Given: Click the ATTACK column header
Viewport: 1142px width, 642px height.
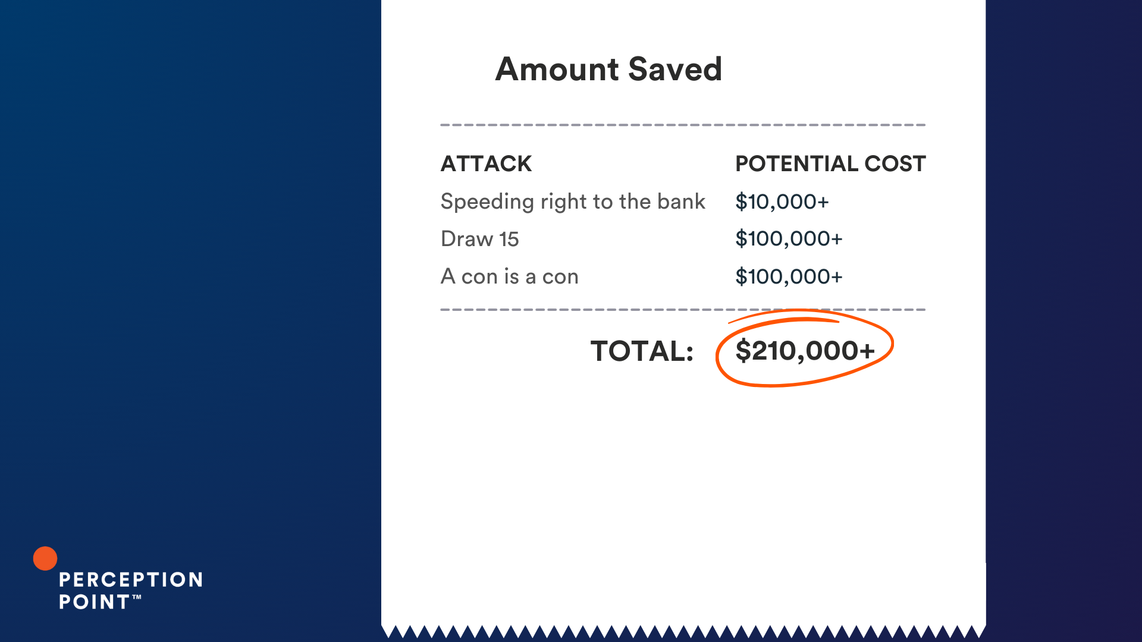Looking at the screenshot, I should 486,163.
